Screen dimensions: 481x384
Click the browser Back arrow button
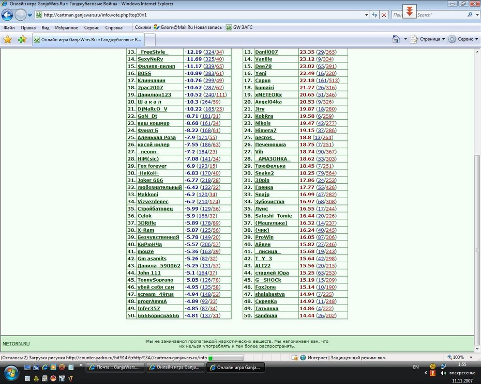(7, 14)
